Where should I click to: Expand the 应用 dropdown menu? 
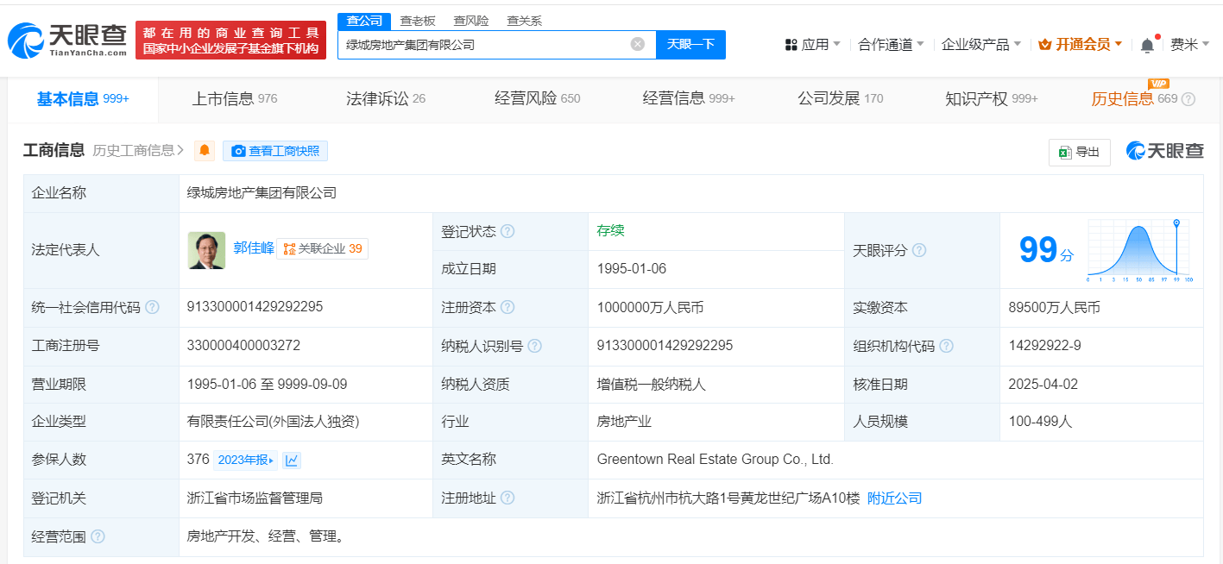coord(812,44)
